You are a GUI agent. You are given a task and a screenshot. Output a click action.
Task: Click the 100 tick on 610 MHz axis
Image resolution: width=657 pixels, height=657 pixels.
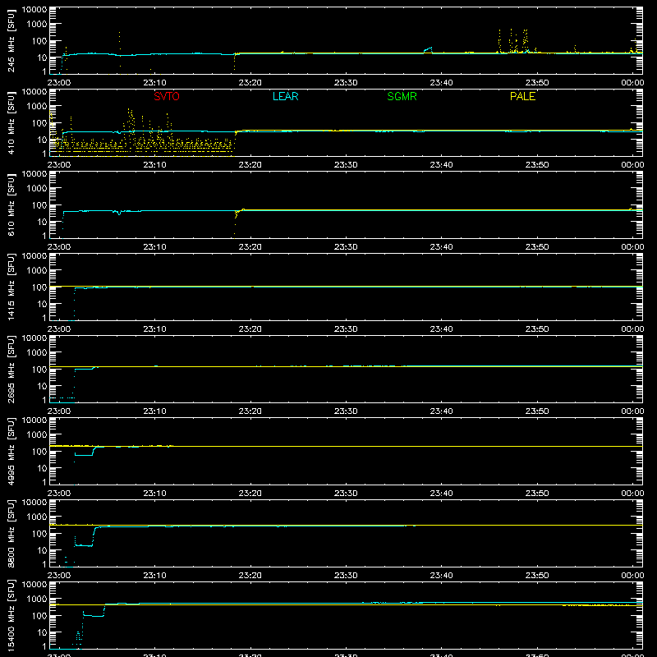pyautogui.click(x=39, y=205)
